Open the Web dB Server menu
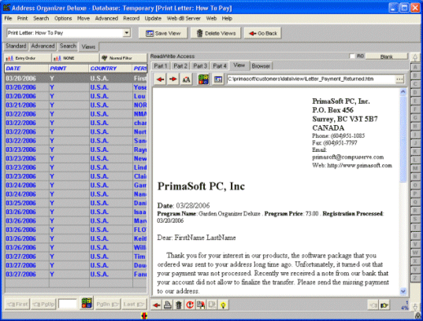 click(x=184, y=18)
